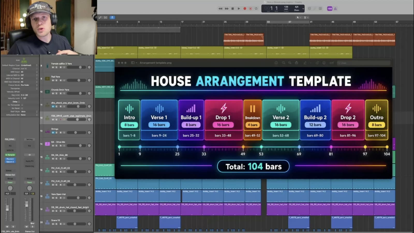The width and height of the screenshot is (414, 233).
Task: Click the Chords Dmin Yere track icon
Action: coord(47,92)
